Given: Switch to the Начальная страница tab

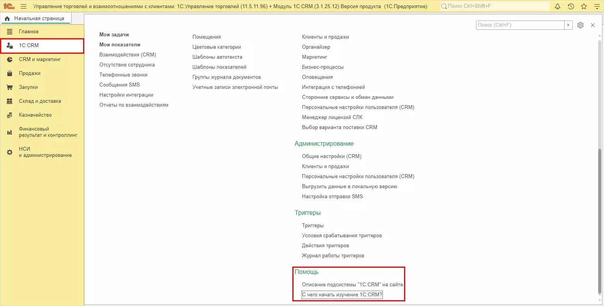Looking at the screenshot, I should tap(36, 19).
